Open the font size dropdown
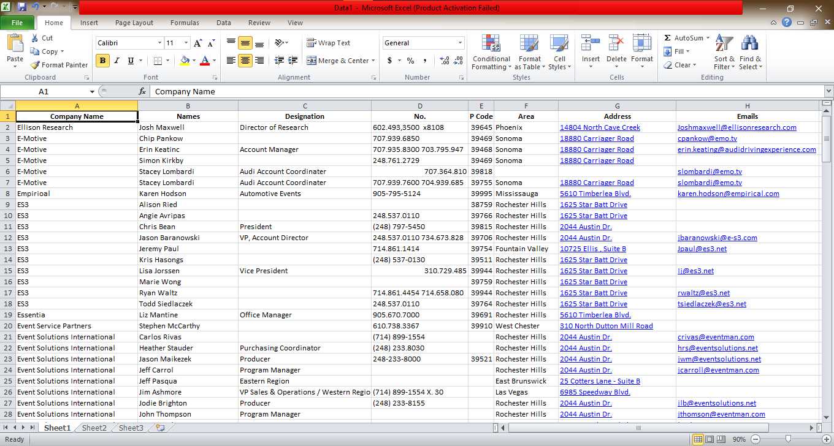The height and width of the screenshot is (446, 834). [186, 43]
